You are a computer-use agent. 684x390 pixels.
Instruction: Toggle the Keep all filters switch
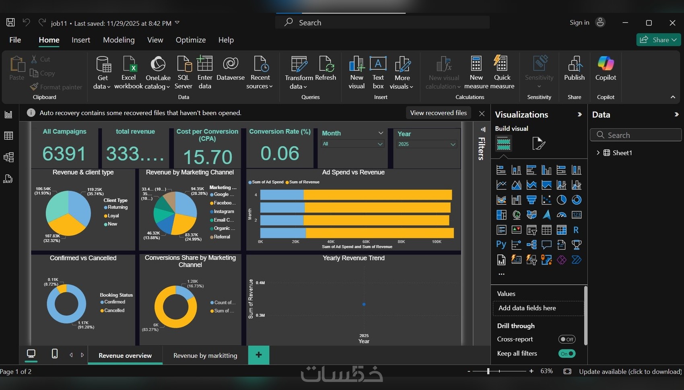(x=567, y=353)
